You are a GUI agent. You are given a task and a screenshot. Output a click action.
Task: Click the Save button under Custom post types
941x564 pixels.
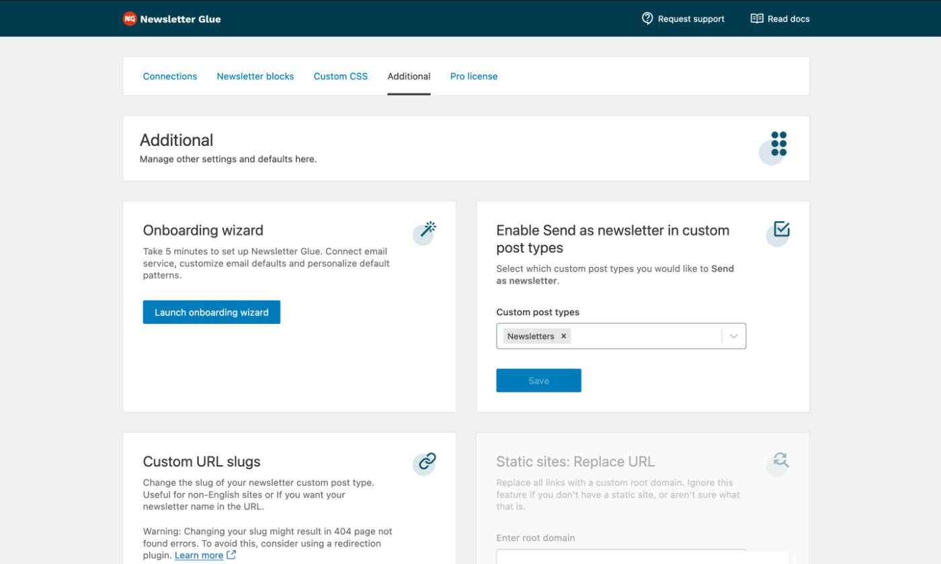[x=538, y=380]
